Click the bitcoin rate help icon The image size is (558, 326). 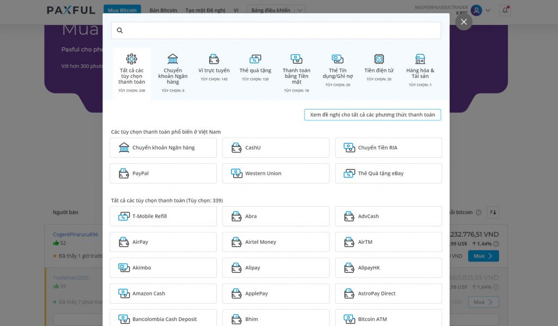pos(478,212)
